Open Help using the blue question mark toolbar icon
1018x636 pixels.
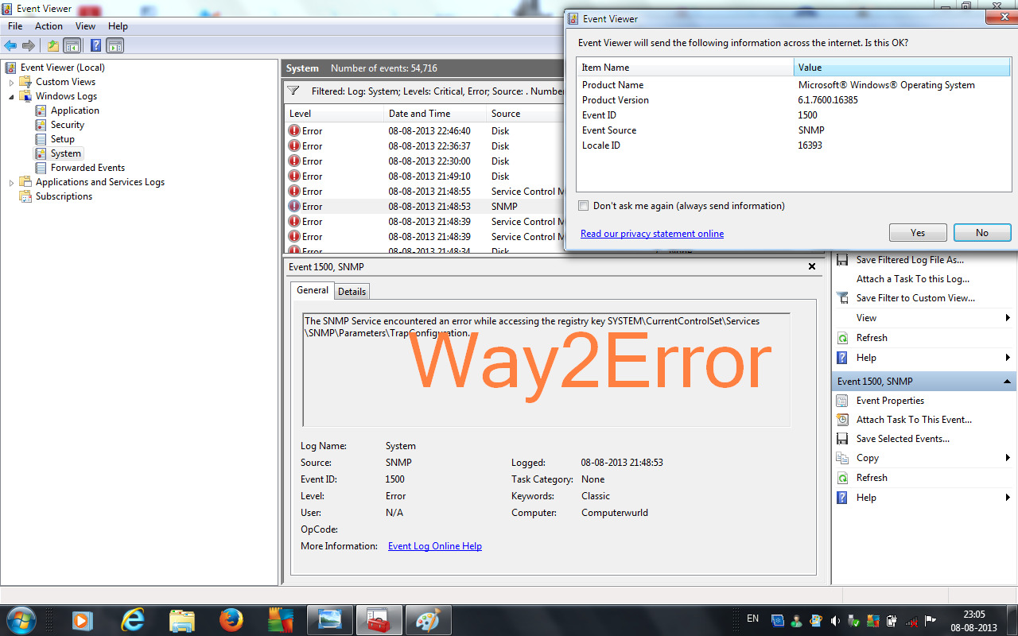click(95, 45)
